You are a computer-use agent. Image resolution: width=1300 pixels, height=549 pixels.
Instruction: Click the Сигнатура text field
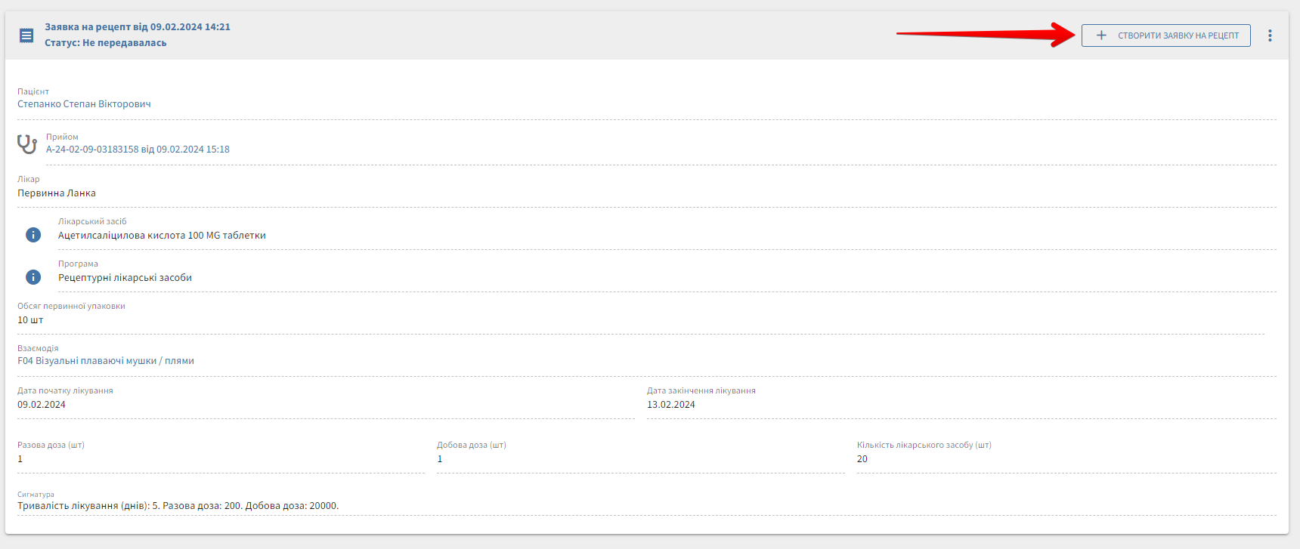coord(178,506)
